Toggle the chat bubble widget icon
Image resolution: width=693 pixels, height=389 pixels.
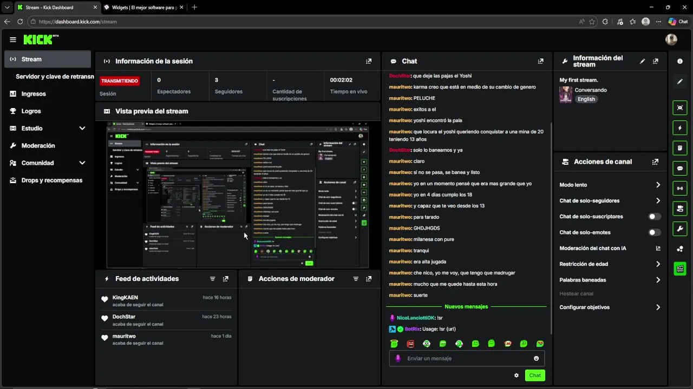(x=680, y=168)
